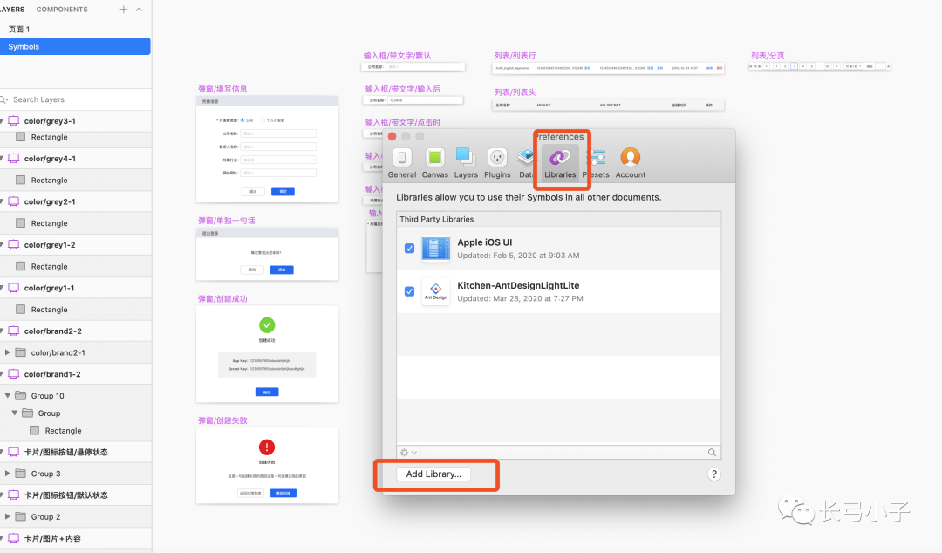942x553 pixels.
Task: Uncheck the Kitchen-AntDesignLightLite library
Action: pos(409,291)
